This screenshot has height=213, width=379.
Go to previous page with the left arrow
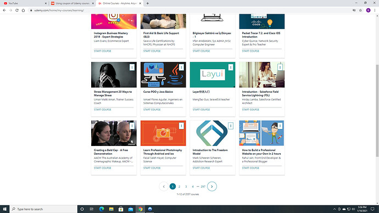tap(164, 187)
